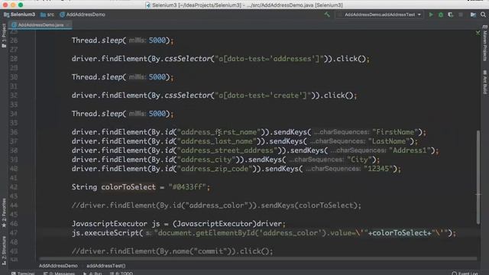
Task: Click the "City" string on line 39
Action: (360, 160)
